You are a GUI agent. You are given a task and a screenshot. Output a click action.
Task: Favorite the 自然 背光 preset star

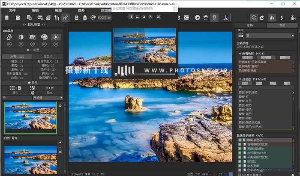(60, 142)
